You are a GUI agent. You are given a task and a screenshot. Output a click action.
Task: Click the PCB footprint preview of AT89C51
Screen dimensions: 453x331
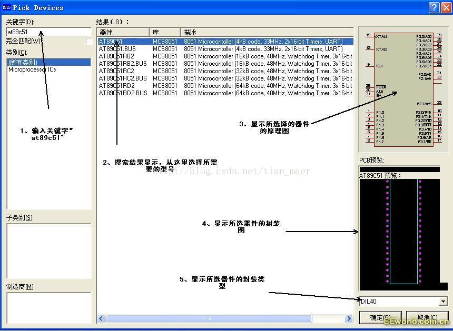coord(403,234)
